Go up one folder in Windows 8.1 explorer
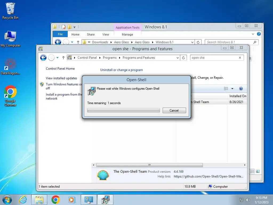Viewport: 273px width, 205px height. pos(78,42)
